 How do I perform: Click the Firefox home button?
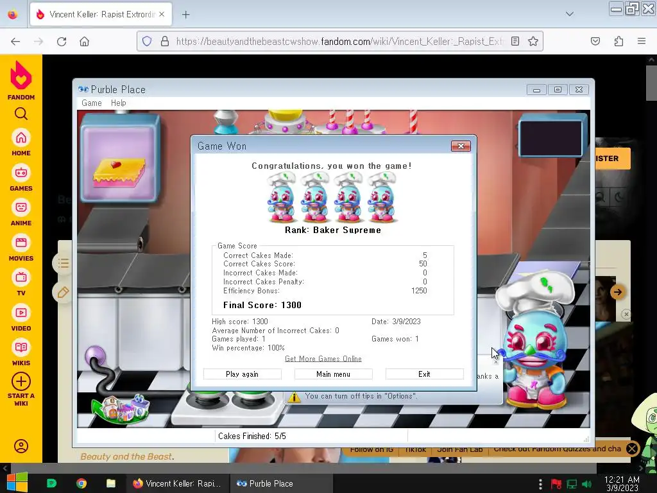click(x=84, y=42)
